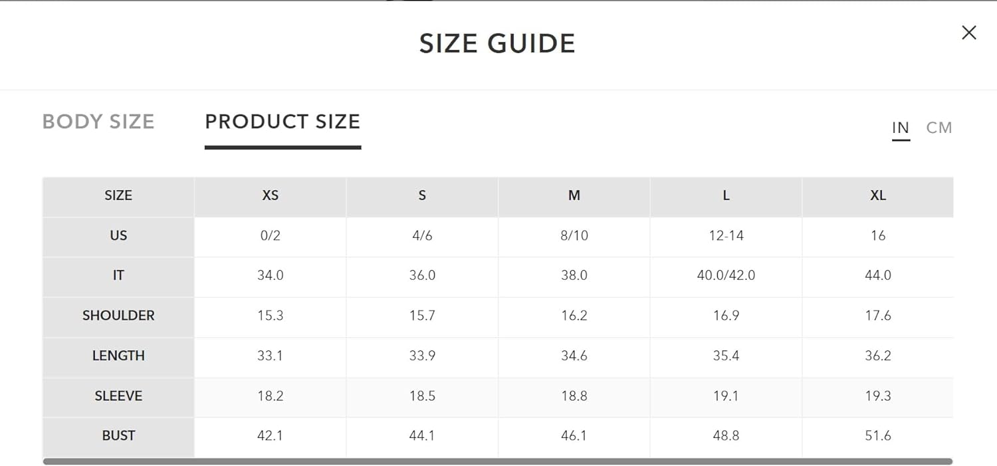Click the M size column header
The height and width of the screenshot is (466, 997).
click(x=574, y=196)
